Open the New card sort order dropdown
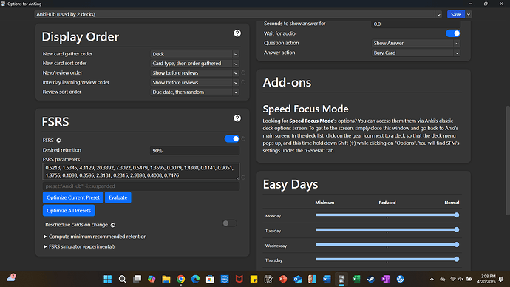Screen dimensions: 510x287 point(195,64)
